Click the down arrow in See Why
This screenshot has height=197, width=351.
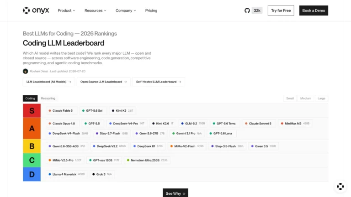(x=184, y=194)
